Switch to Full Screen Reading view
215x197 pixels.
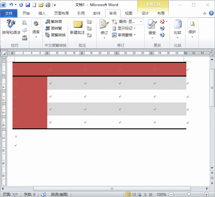click(x=134, y=194)
